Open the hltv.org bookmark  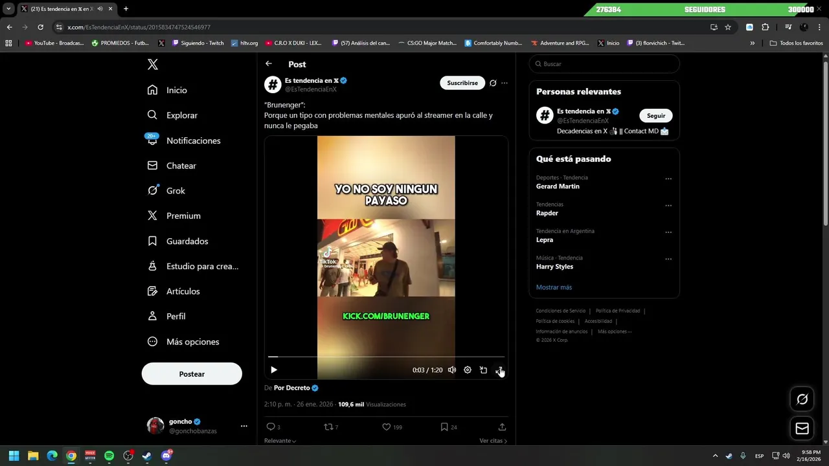(245, 43)
